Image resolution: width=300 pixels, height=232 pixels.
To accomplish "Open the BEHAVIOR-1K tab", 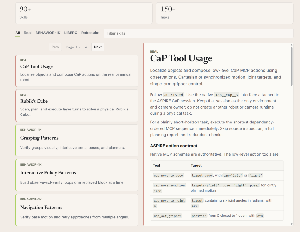I will (x=48, y=33).
